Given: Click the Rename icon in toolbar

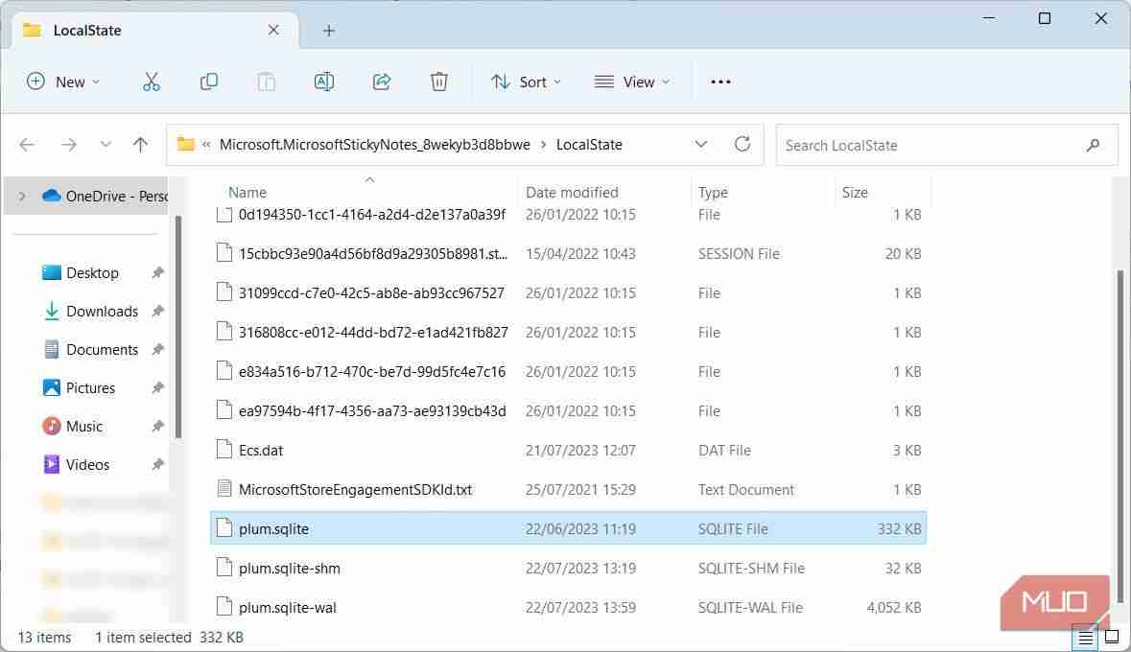Looking at the screenshot, I should (324, 81).
